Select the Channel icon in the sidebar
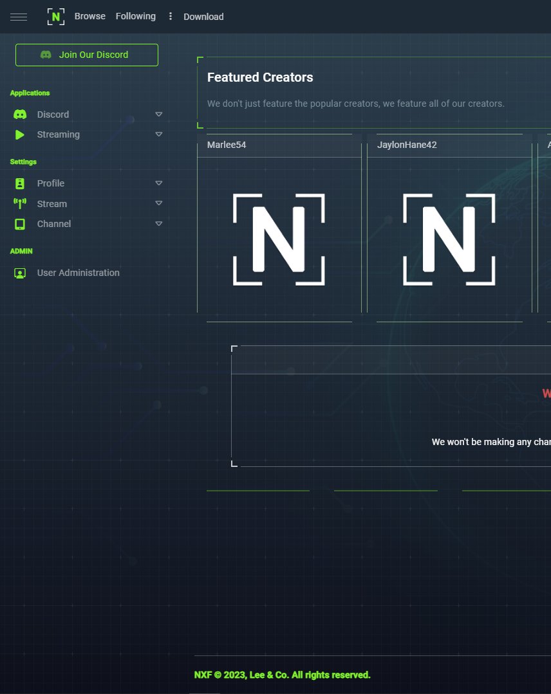The width and height of the screenshot is (551, 694). (20, 224)
